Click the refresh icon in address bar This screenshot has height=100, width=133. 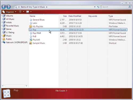pyautogui.click(x=98, y=7)
